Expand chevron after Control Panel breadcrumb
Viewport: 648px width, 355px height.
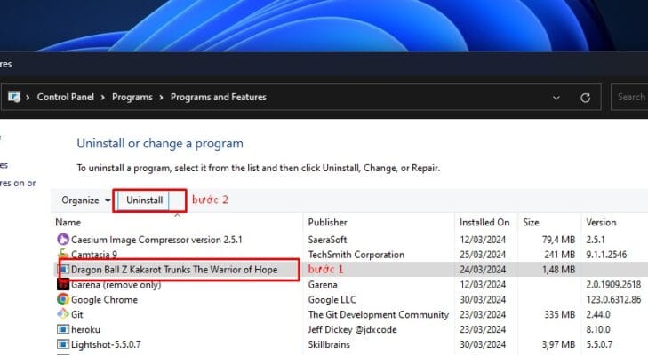click(x=102, y=98)
